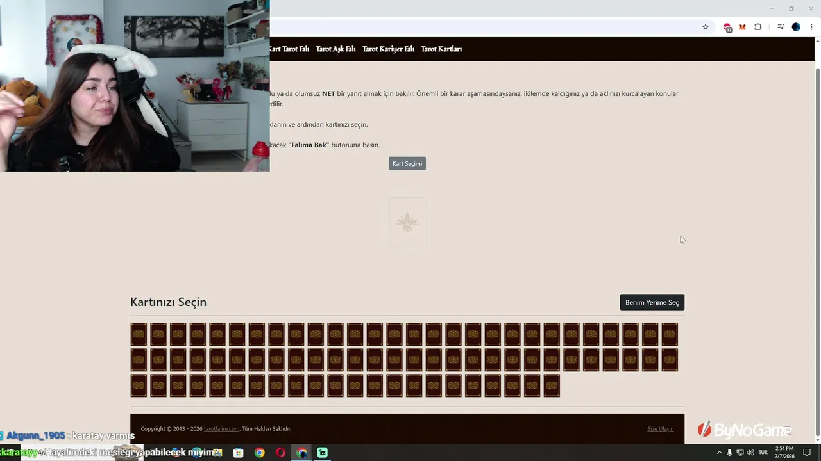Open the green app taskbar icon
Viewport: 821px width, 461px height.
(x=323, y=453)
